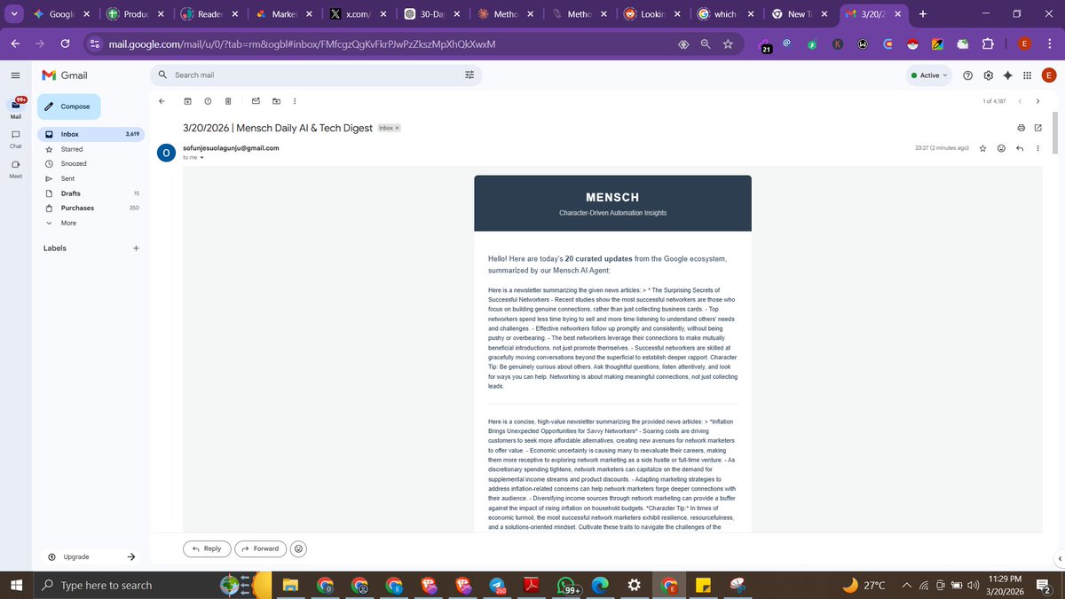Mark the email as unread
This screenshot has height=599, width=1065.
256,101
